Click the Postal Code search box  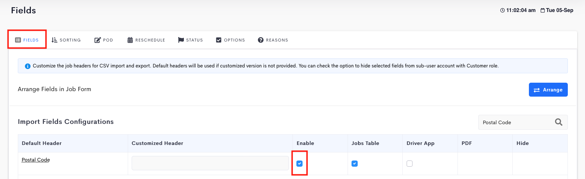click(x=516, y=122)
